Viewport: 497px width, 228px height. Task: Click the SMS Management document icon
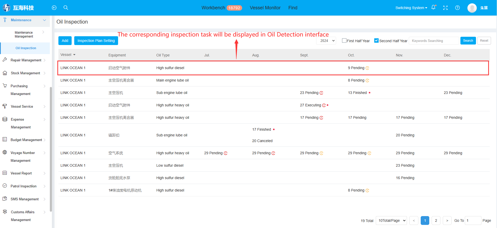5,198
